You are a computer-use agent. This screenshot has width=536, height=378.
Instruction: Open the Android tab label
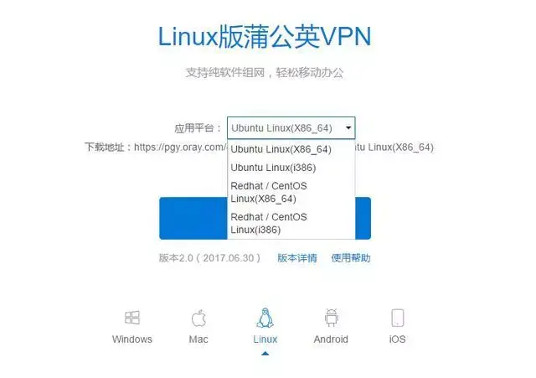tap(331, 339)
